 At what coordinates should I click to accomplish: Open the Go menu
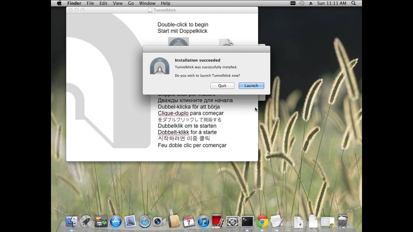click(131, 3)
